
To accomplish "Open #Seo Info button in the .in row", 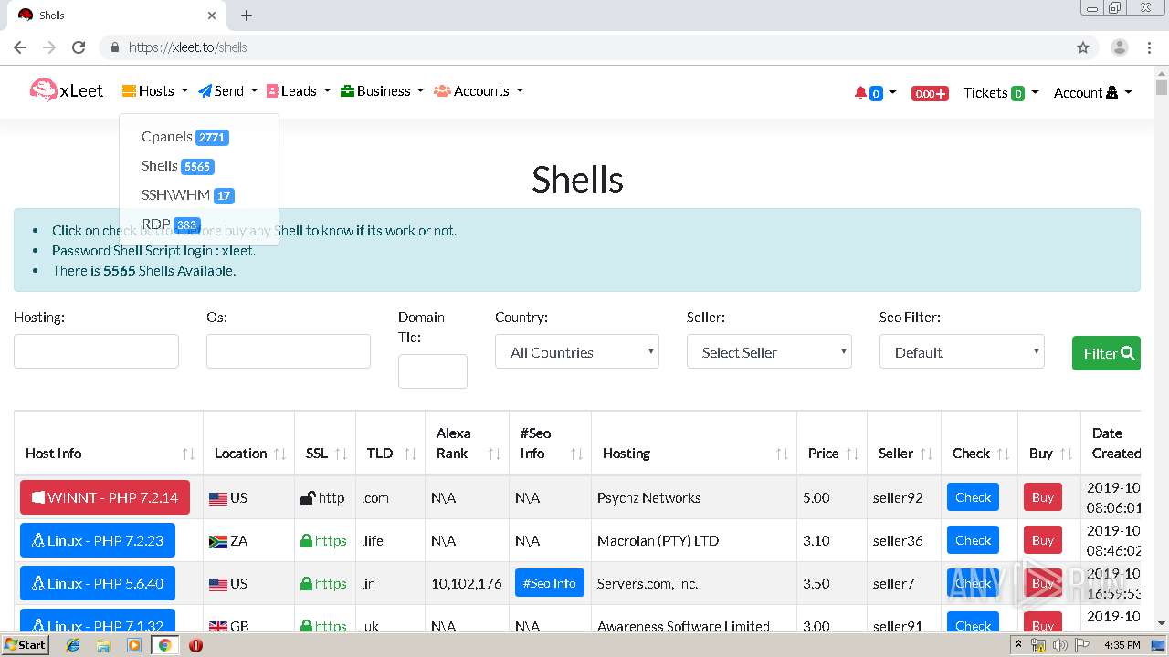I will click(550, 583).
